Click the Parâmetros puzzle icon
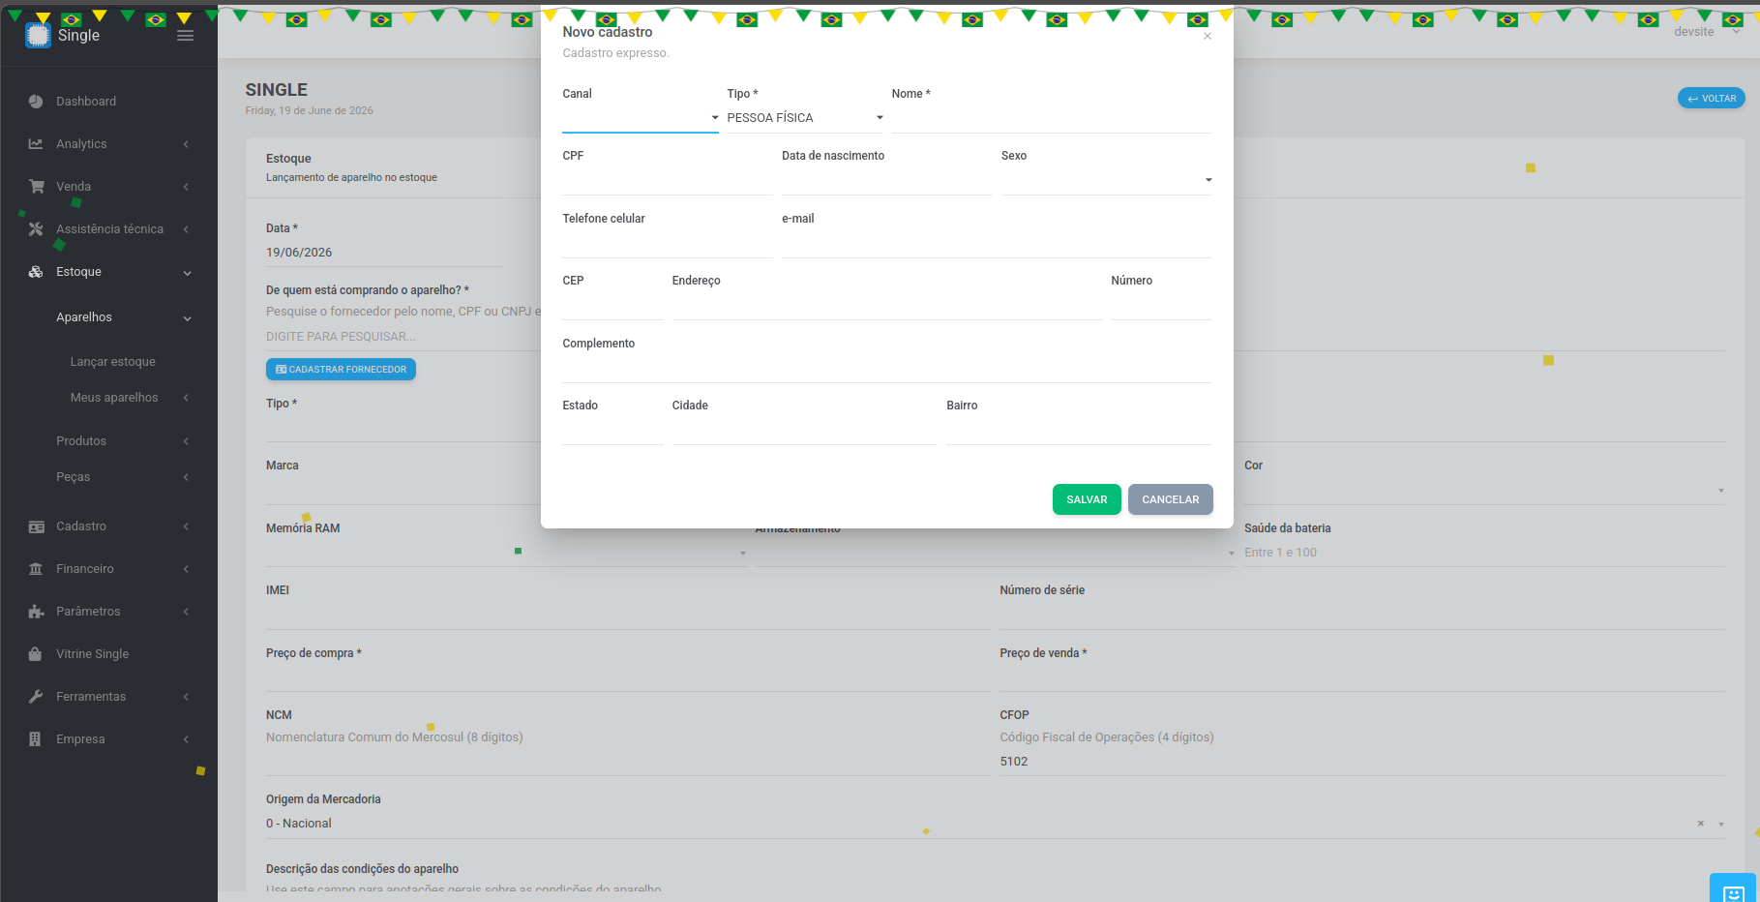The height and width of the screenshot is (902, 1760). pyautogui.click(x=36, y=612)
